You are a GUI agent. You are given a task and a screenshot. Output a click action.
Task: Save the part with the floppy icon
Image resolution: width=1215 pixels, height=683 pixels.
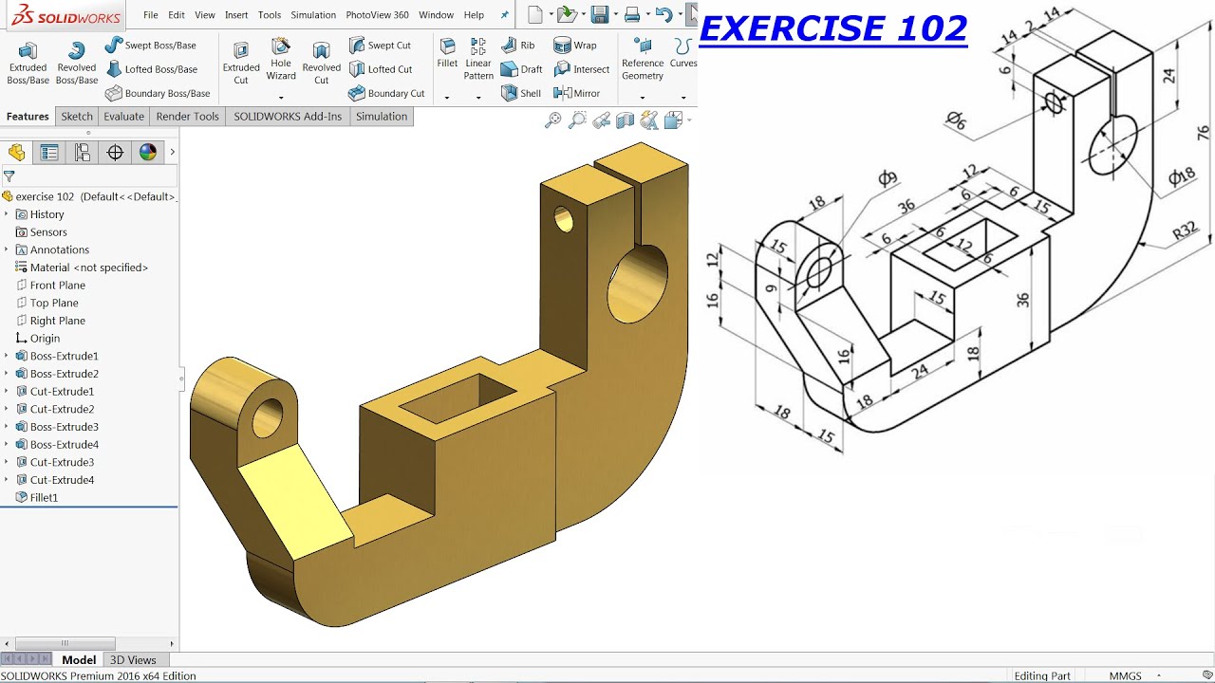coord(599,14)
